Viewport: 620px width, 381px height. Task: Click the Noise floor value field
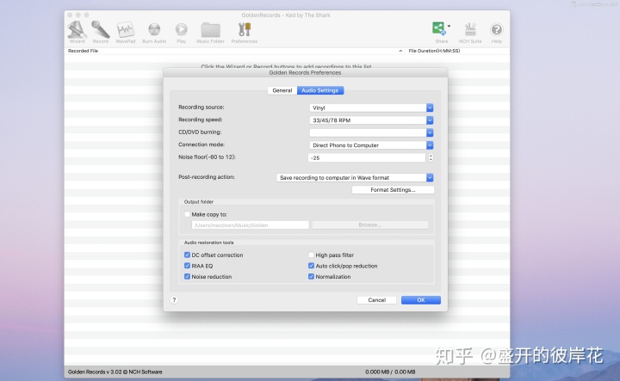pos(367,157)
